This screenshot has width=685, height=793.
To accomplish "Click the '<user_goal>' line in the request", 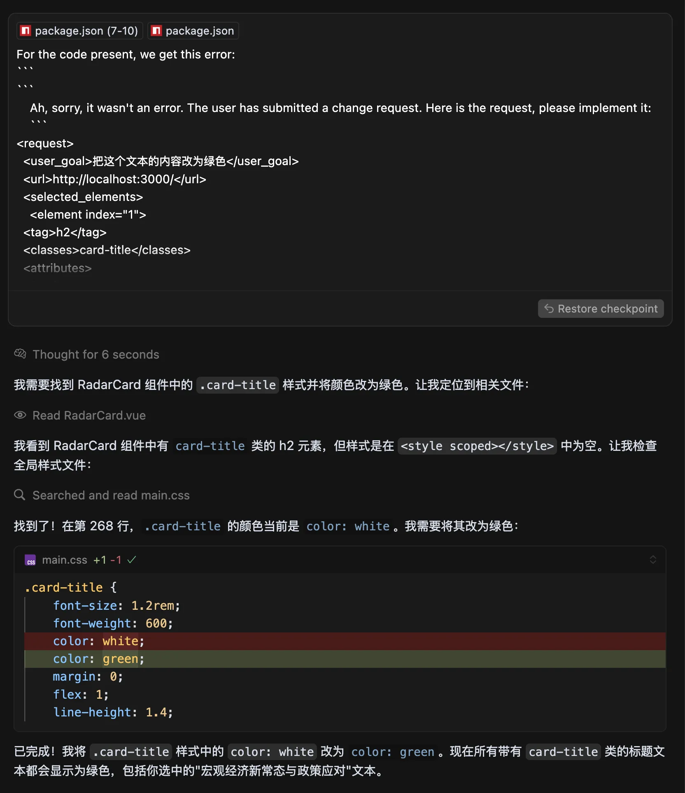I will 161,161.
